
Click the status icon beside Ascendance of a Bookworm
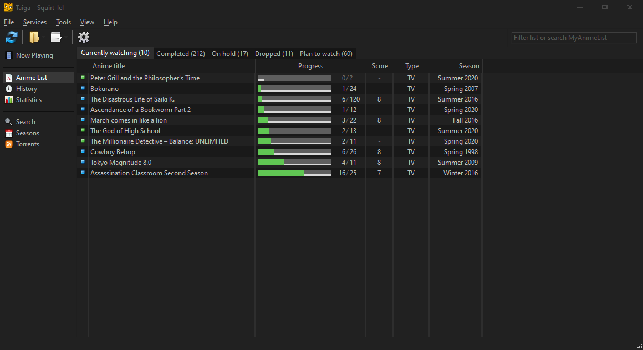click(83, 109)
